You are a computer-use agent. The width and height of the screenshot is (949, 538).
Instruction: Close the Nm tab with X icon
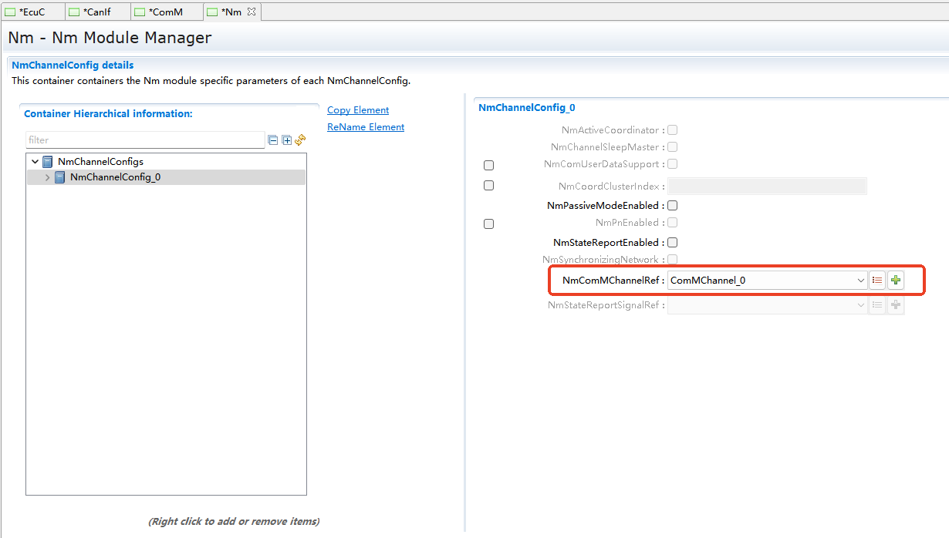coord(252,12)
